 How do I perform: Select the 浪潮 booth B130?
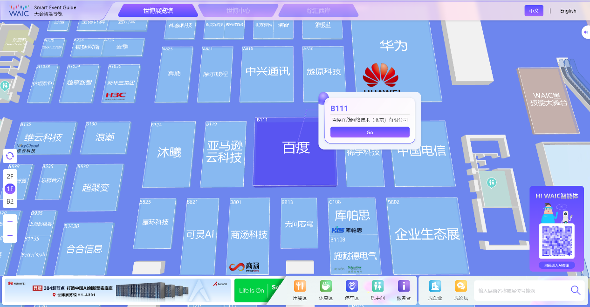(x=105, y=138)
